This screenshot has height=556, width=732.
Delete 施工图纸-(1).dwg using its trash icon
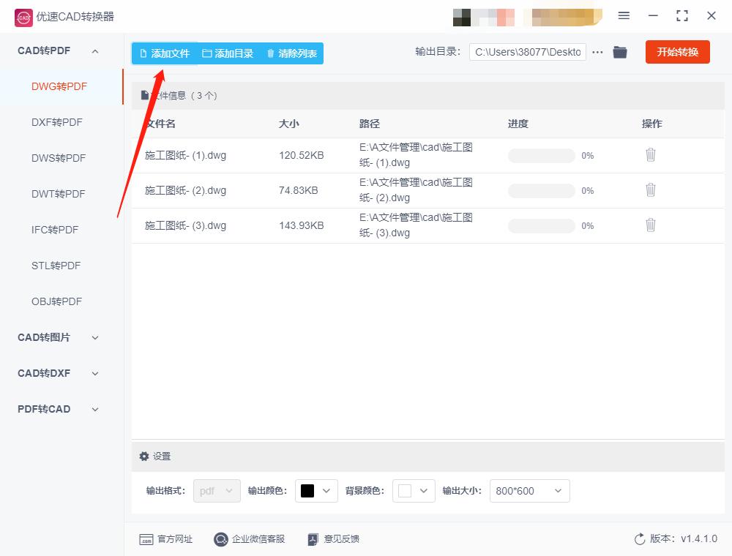(651, 155)
